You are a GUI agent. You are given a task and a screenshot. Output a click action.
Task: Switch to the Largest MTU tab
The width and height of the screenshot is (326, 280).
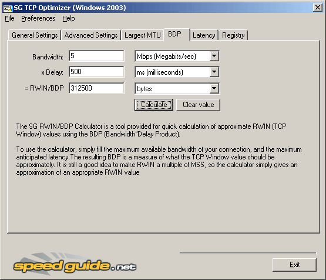(143, 35)
